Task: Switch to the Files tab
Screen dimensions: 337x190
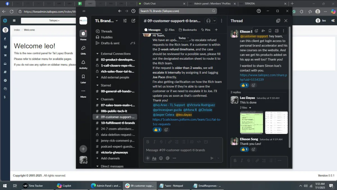Action: [169, 30]
